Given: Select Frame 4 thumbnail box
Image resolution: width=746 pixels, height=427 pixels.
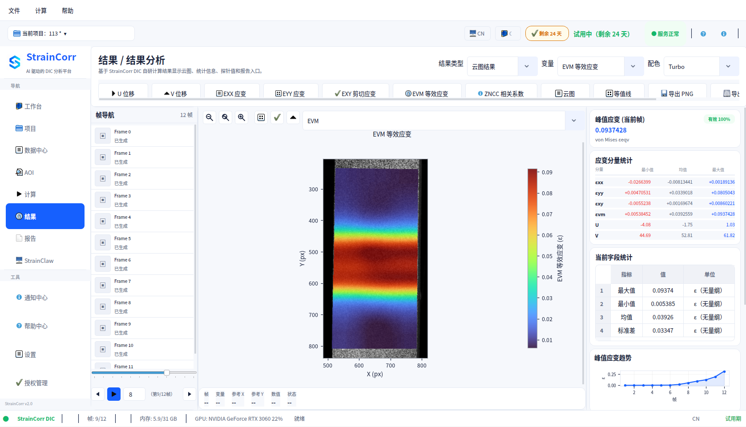Looking at the screenshot, I should coord(103,222).
